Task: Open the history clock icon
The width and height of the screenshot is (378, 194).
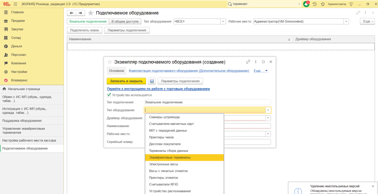Action: tap(315, 4)
